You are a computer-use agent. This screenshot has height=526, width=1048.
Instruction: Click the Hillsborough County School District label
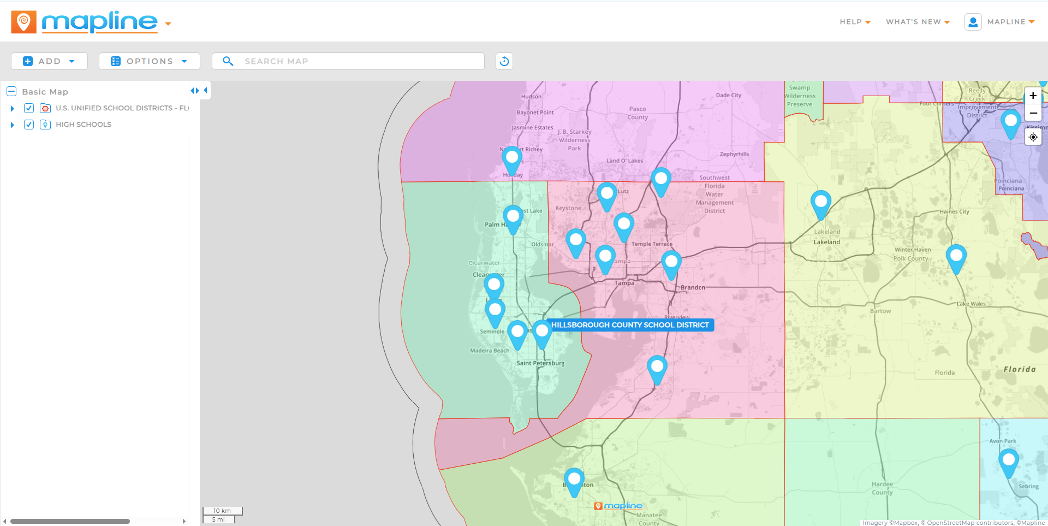click(x=630, y=325)
